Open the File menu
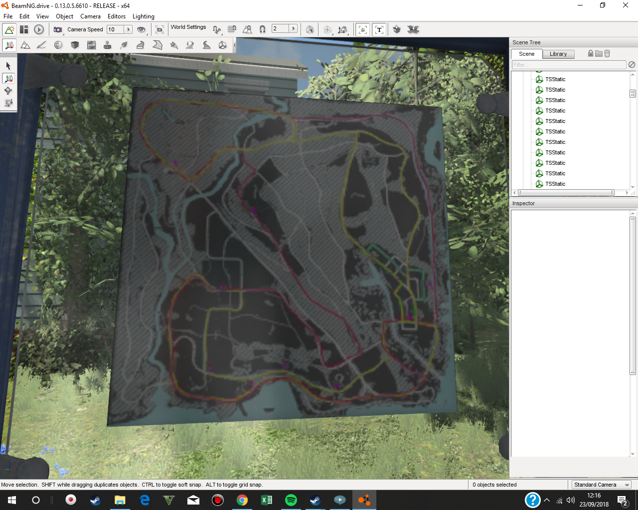This screenshot has width=638, height=510. pyautogui.click(x=8, y=16)
